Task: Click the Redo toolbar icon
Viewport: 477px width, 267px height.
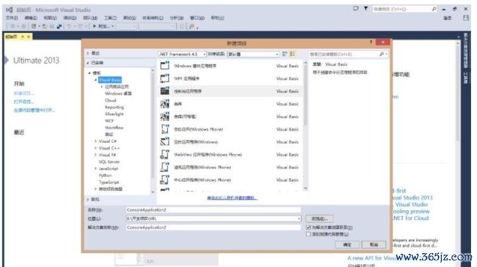Action: 80,26
